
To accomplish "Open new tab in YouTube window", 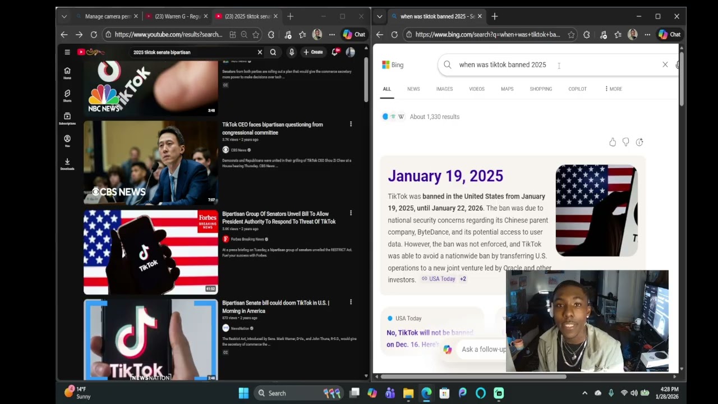I will point(290,17).
